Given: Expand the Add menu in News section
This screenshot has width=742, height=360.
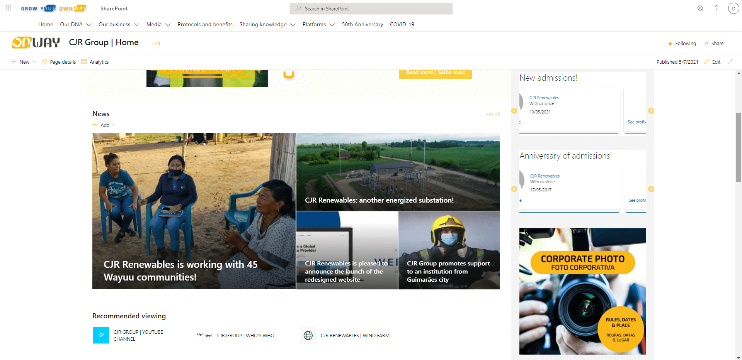Looking at the screenshot, I should pos(104,125).
